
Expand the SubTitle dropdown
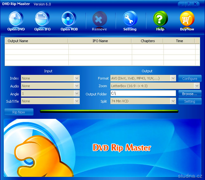[77, 101]
